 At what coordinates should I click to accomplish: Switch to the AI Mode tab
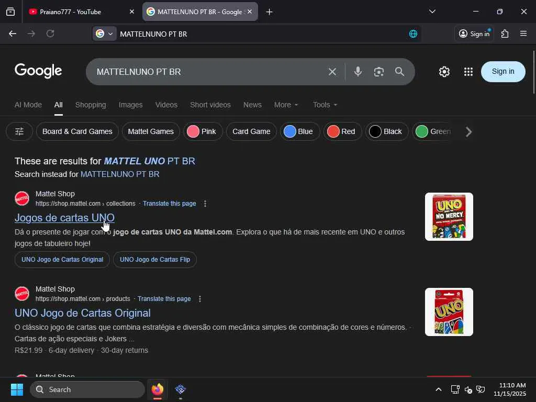tap(28, 105)
